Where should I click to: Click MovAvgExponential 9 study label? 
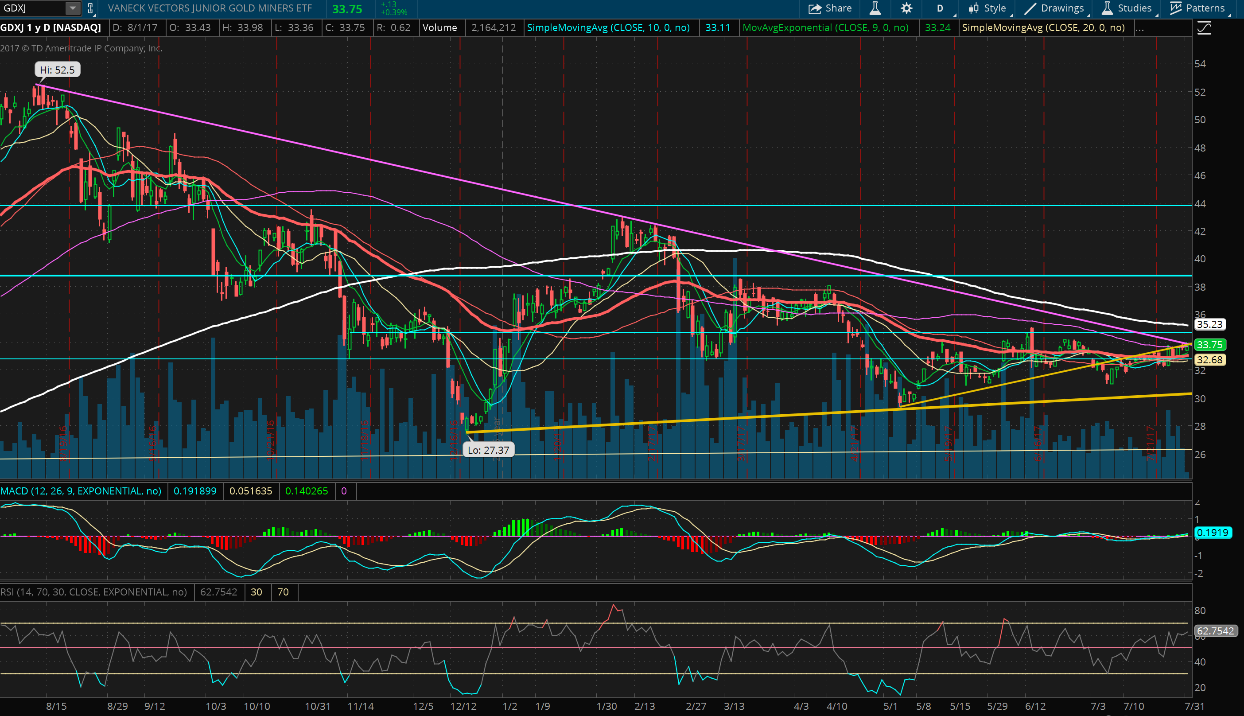click(x=825, y=28)
